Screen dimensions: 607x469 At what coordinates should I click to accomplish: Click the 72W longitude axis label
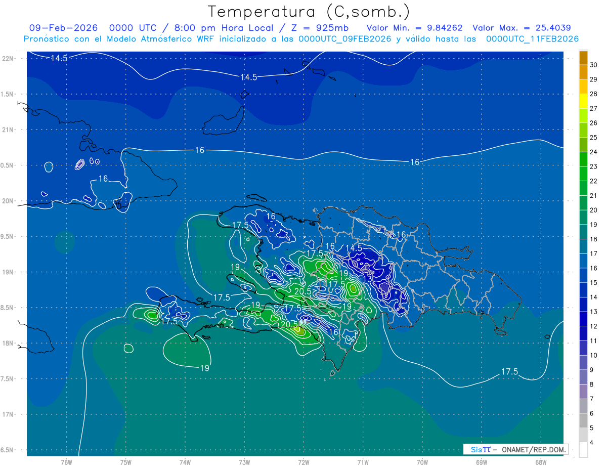(x=303, y=462)
